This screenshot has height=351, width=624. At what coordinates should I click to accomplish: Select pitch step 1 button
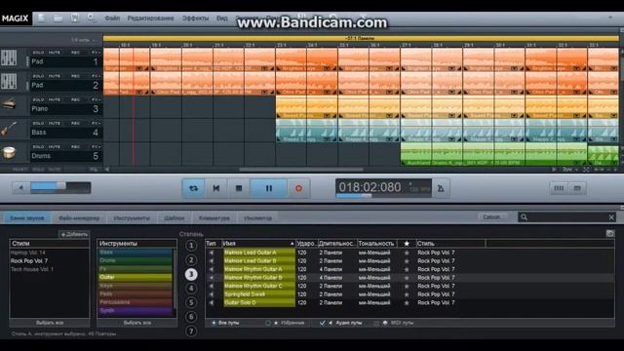191,246
